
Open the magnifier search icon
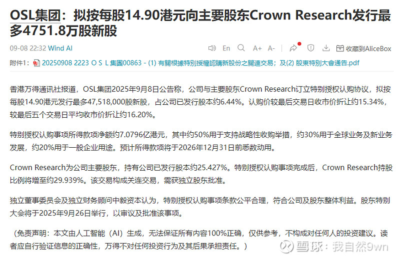pos(241,48)
